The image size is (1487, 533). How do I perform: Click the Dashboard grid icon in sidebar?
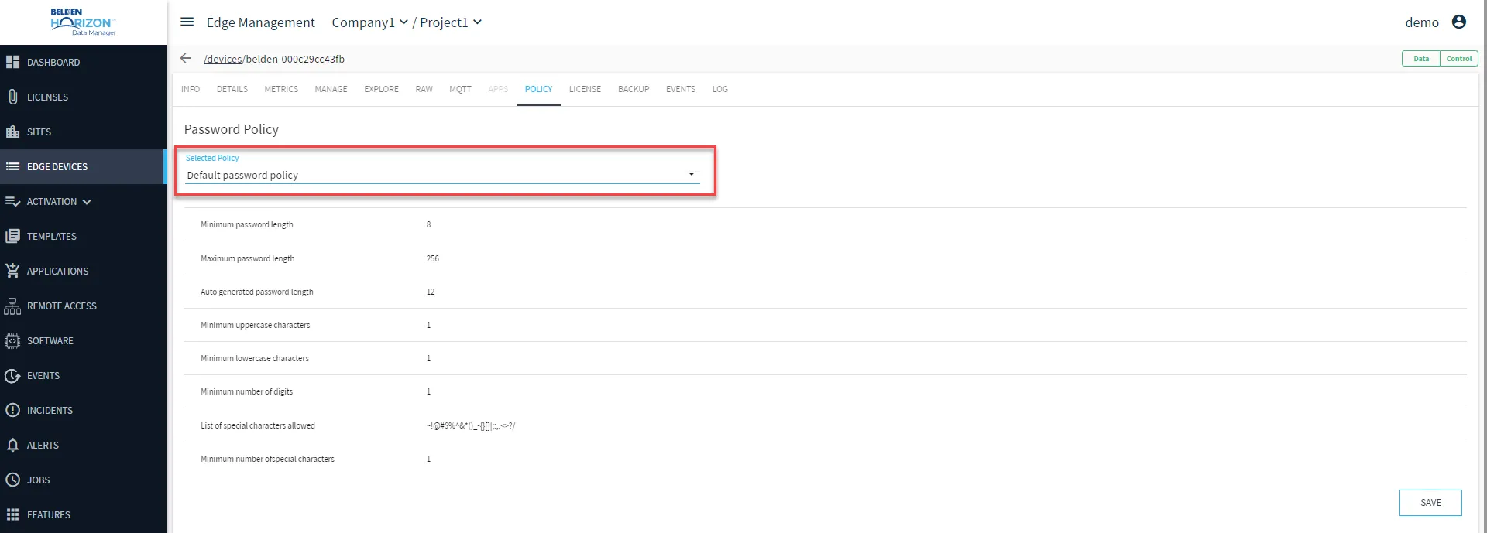(x=12, y=62)
